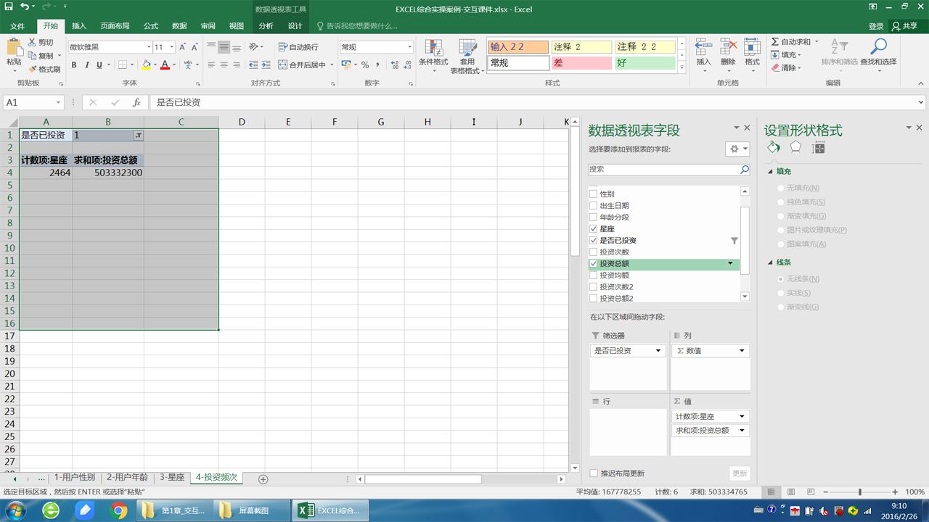Open the 计数项:星座 value field dropdown
The width and height of the screenshot is (929, 522).
pyautogui.click(x=742, y=417)
